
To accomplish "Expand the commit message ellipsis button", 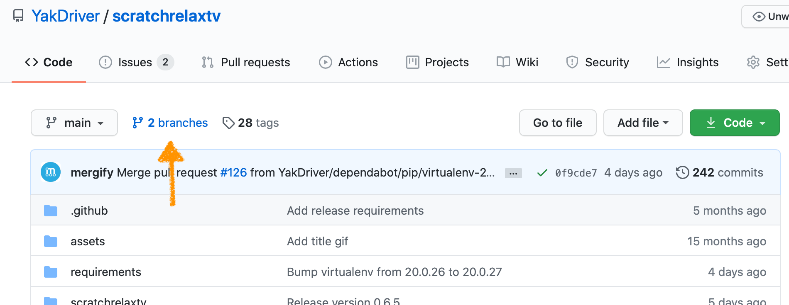I will tap(513, 173).
